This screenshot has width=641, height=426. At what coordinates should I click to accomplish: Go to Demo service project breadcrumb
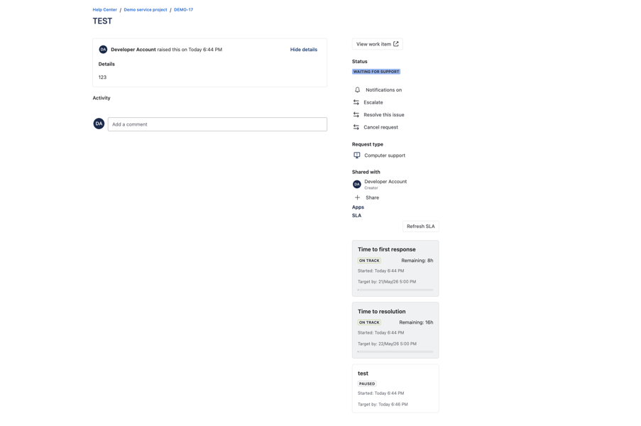145,9
